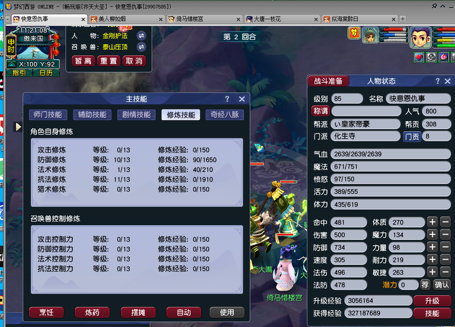Screen dimensions: 455x327
Task: Switch to 师门技能 tab
Action: click(x=48, y=115)
